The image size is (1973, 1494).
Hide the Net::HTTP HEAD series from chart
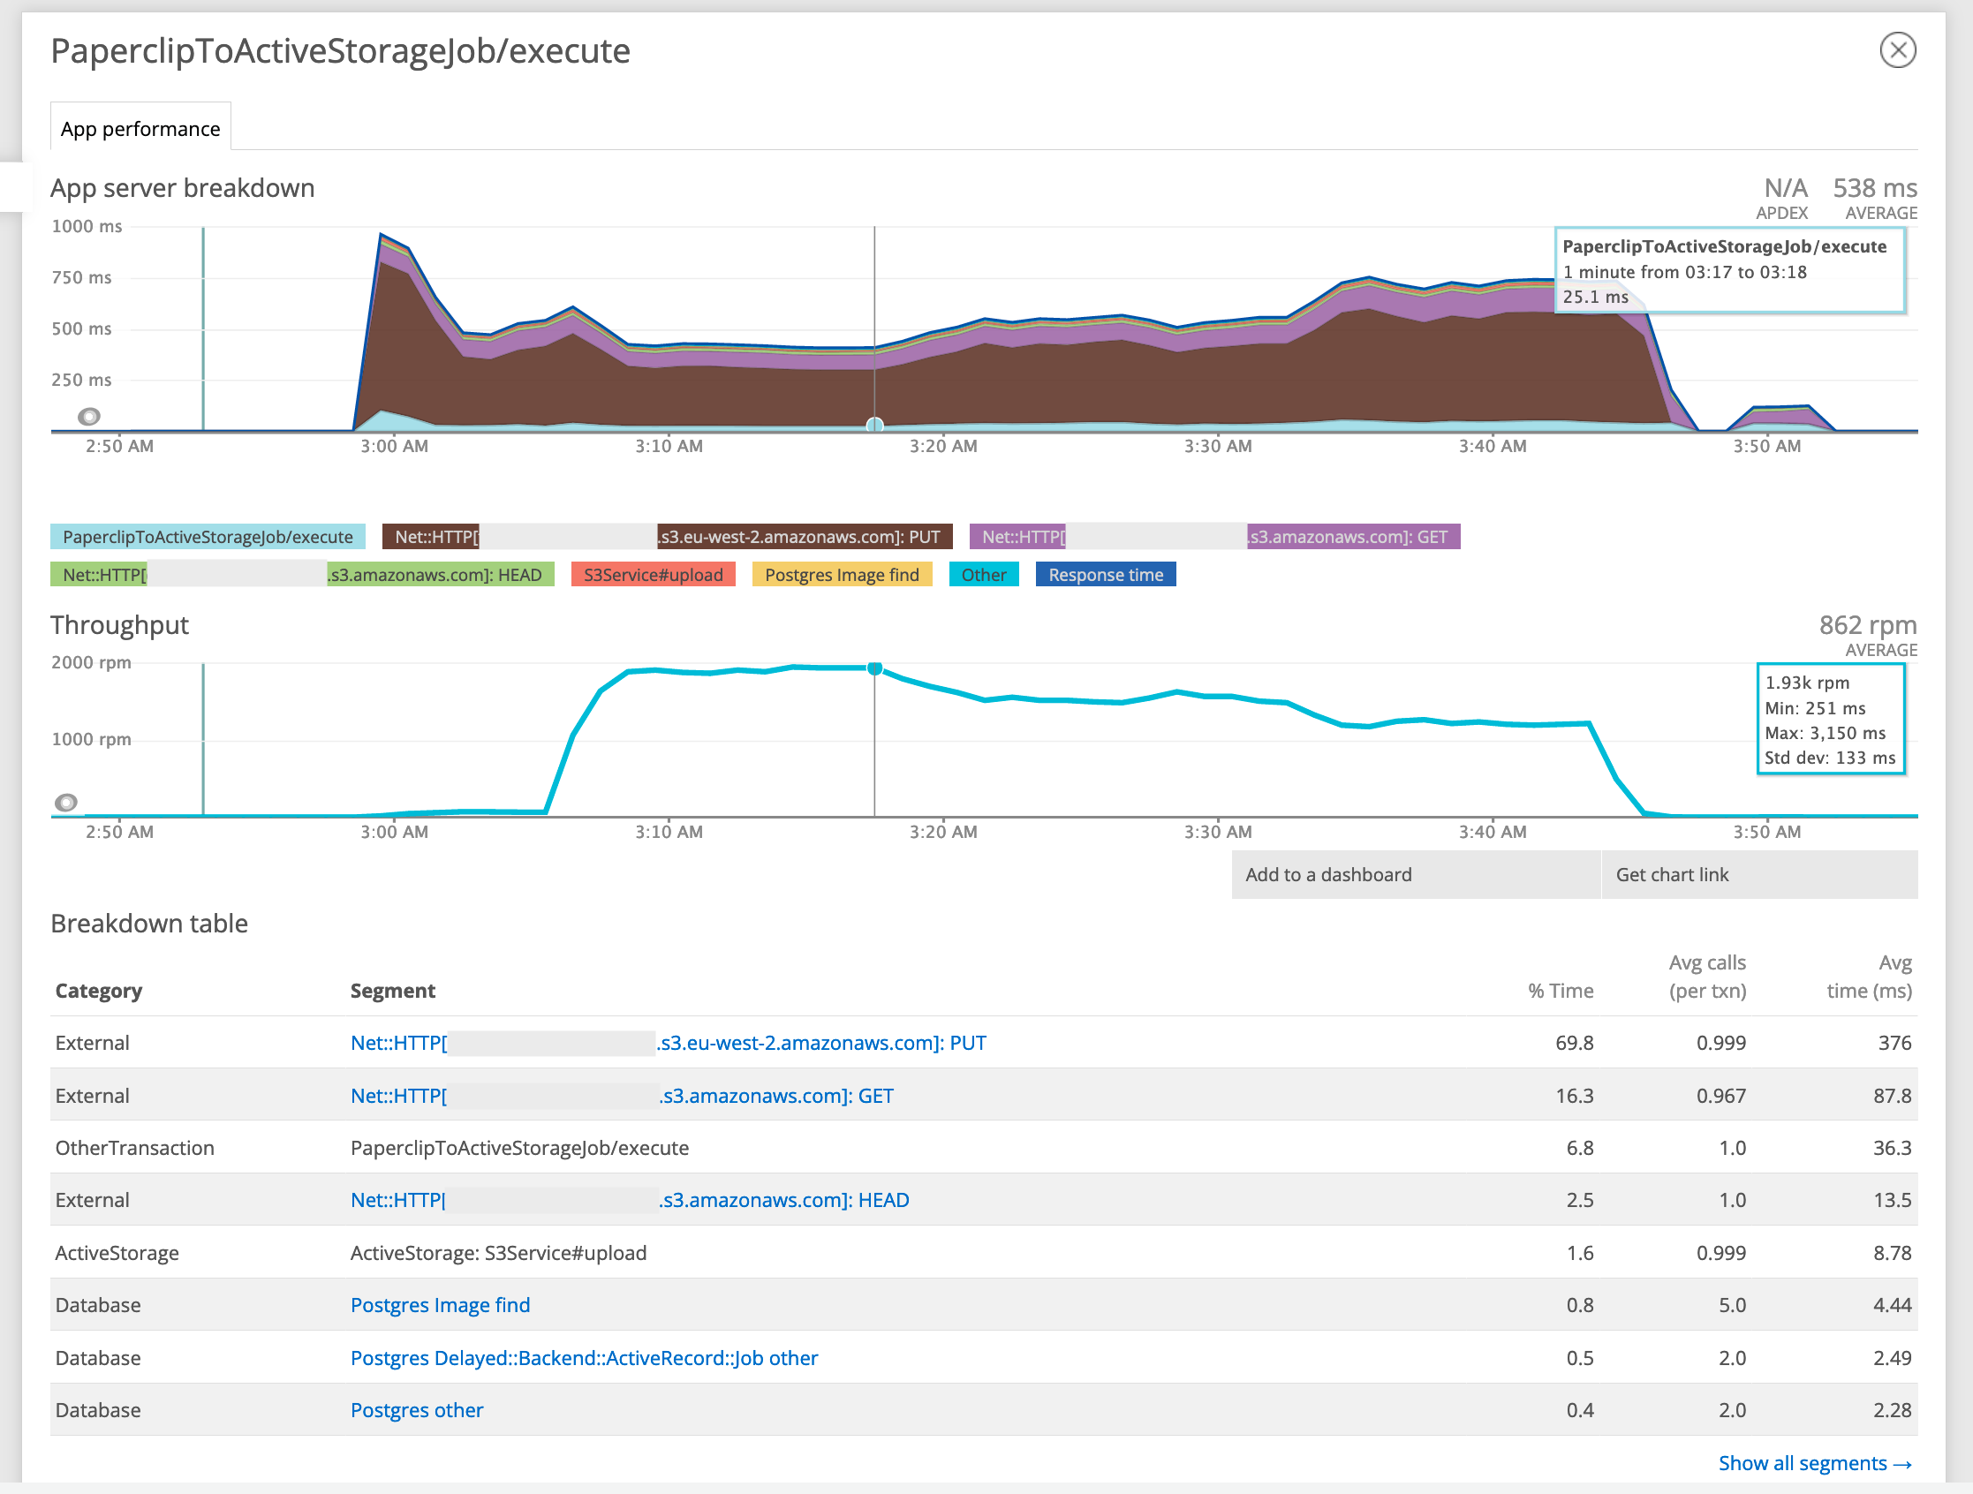[x=303, y=574]
